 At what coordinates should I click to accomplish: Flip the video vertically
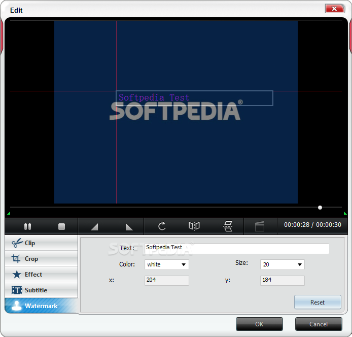click(x=228, y=226)
